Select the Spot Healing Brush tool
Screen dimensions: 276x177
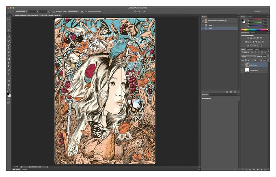click(x=9, y=41)
